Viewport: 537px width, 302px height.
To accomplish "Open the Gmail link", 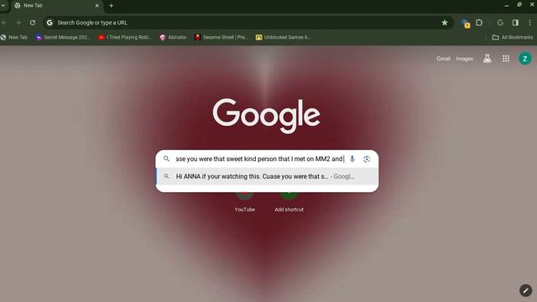I will (x=443, y=59).
